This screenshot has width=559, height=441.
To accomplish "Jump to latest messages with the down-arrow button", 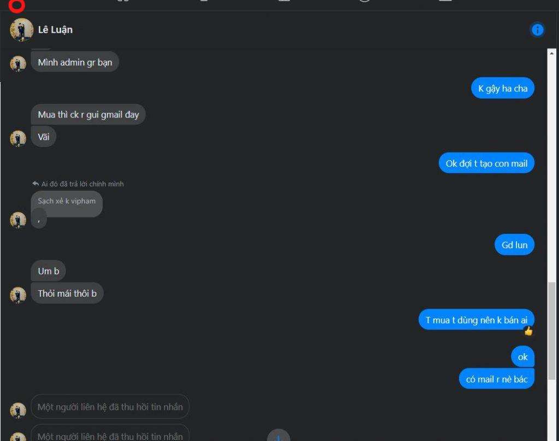I will 278,436.
